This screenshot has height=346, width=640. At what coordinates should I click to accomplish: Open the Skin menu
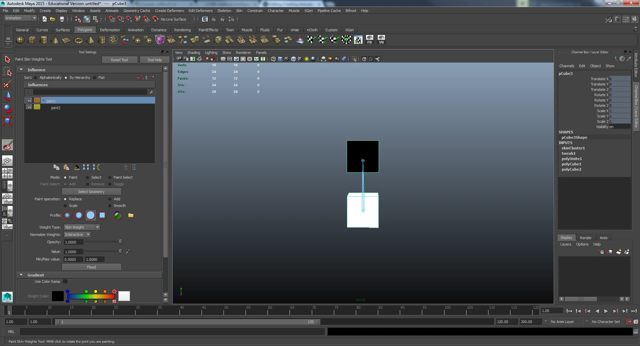point(239,11)
